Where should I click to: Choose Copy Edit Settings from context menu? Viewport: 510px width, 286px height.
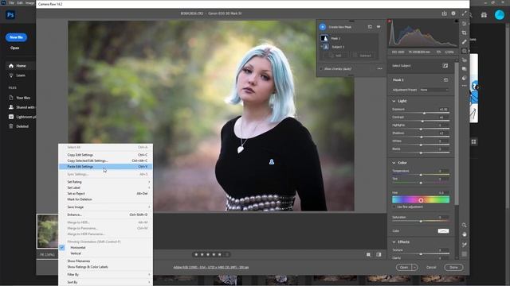coord(105,155)
